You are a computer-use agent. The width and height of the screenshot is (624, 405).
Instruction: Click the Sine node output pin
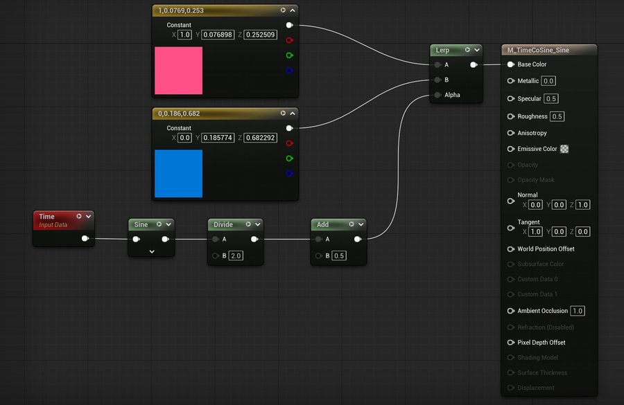165,239
